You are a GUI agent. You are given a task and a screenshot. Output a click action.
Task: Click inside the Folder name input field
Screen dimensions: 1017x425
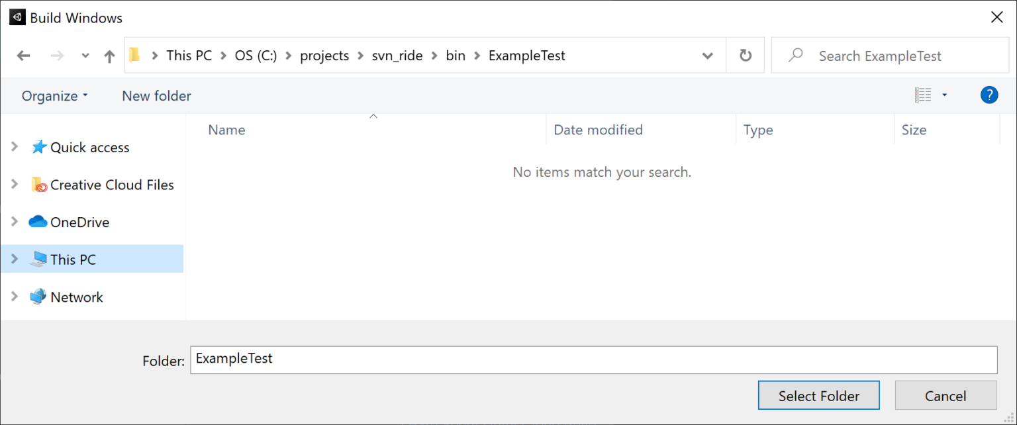click(463, 359)
